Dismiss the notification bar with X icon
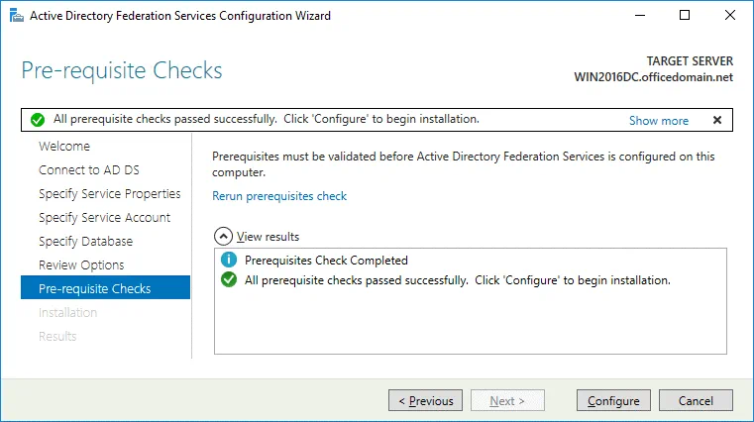This screenshot has width=754, height=422. (x=717, y=120)
